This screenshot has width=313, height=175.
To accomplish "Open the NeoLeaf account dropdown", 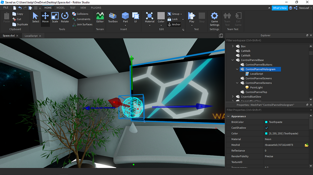I will 311,8.
